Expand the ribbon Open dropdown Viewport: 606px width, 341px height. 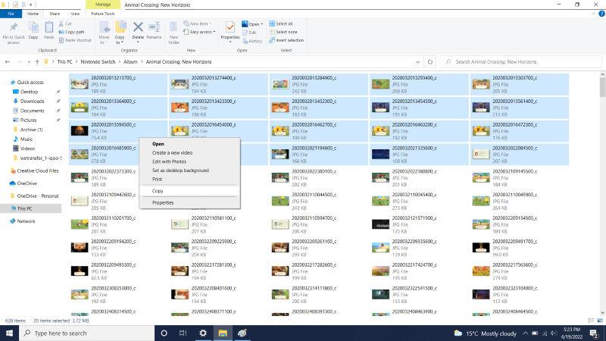click(x=252, y=24)
